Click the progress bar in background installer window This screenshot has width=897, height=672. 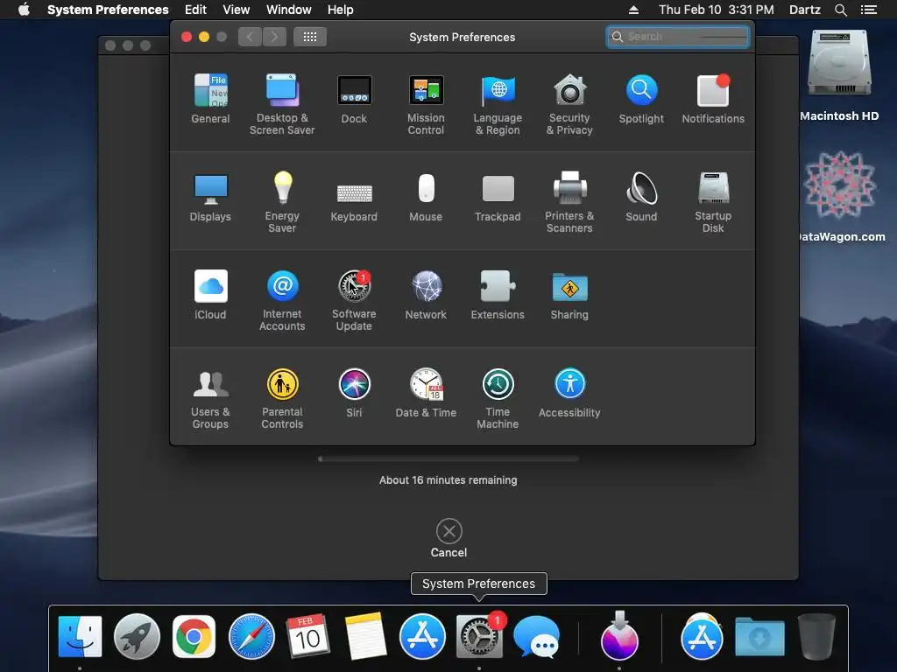click(449, 458)
